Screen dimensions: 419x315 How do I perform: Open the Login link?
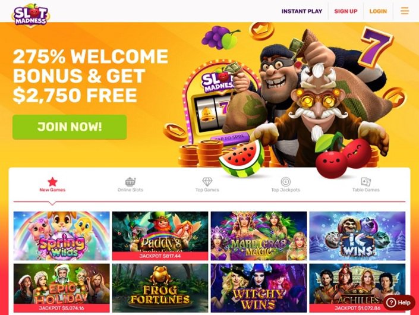378,11
